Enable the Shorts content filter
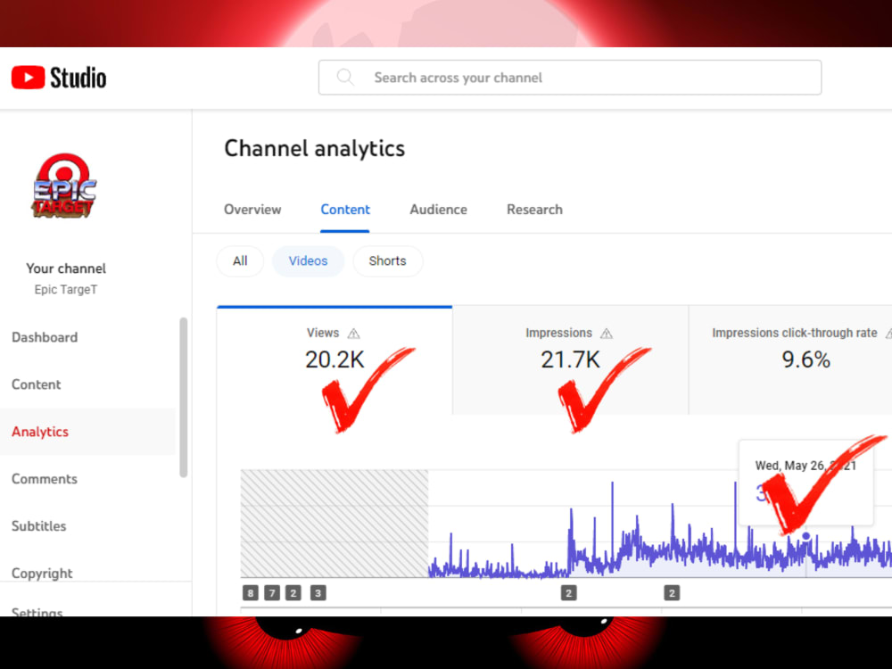The width and height of the screenshot is (892, 669). [387, 260]
